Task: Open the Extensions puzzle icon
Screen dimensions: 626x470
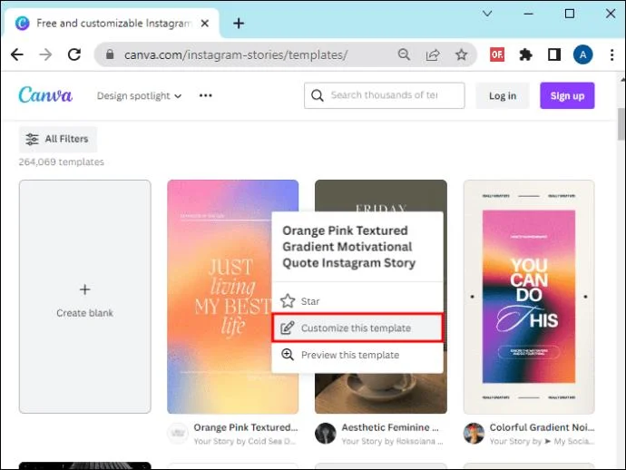Action: tap(525, 54)
